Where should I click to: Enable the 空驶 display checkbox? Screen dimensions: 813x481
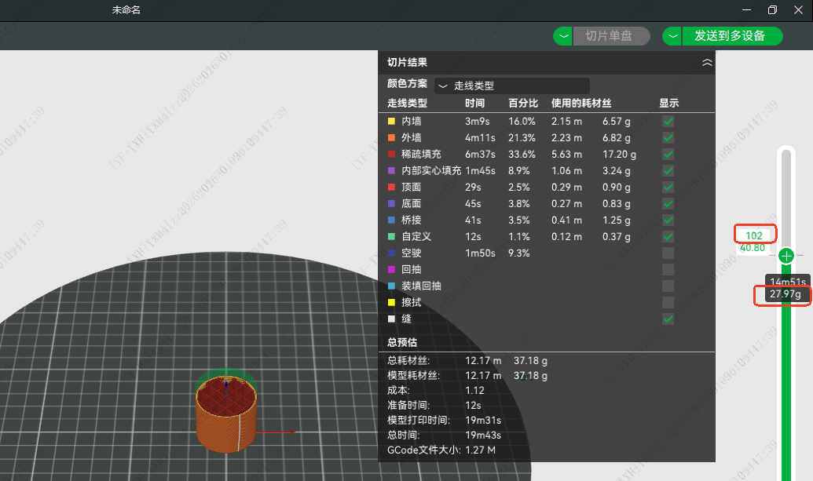(x=668, y=253)
